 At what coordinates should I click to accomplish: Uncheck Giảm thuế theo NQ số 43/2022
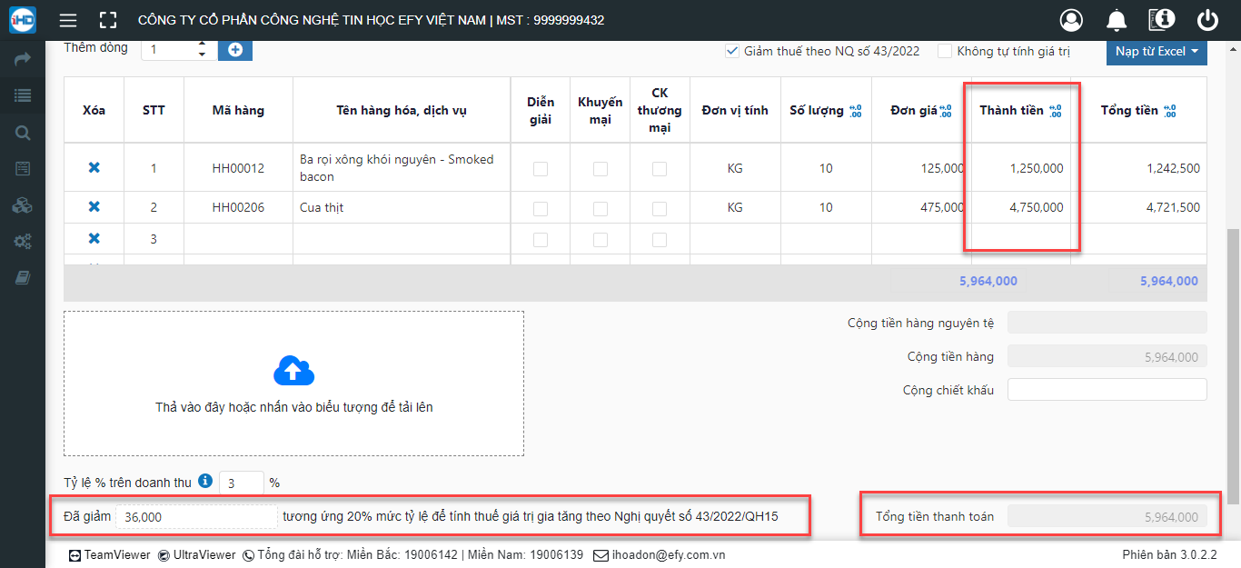click(x=731, y=51)
